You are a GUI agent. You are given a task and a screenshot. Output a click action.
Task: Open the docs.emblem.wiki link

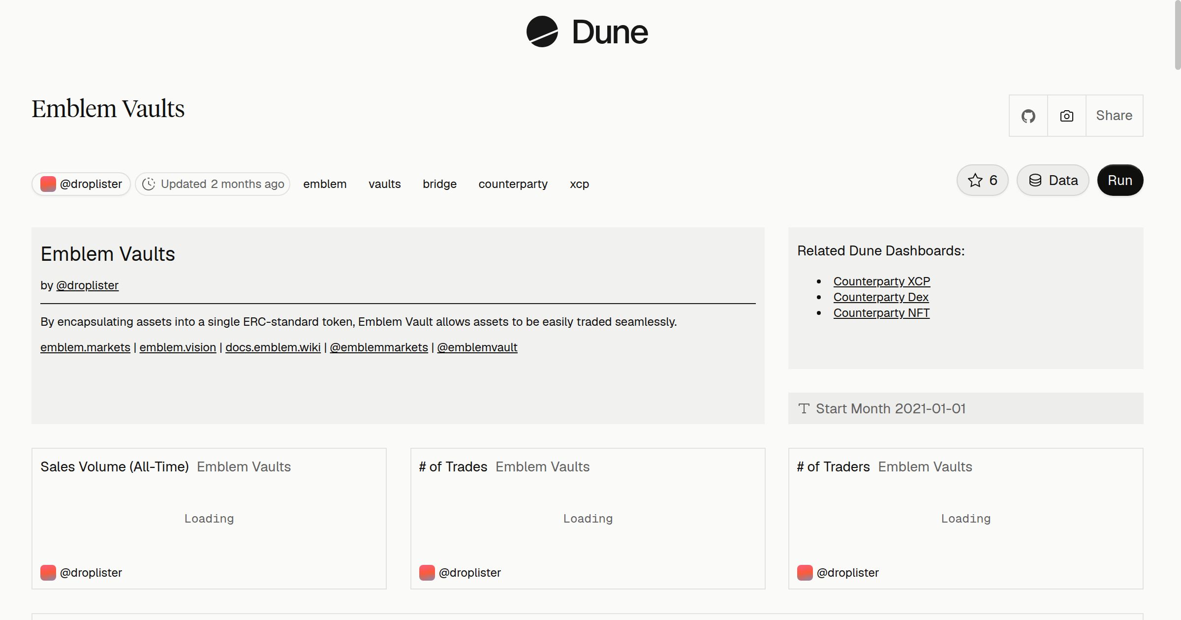(x=273, y=347)
